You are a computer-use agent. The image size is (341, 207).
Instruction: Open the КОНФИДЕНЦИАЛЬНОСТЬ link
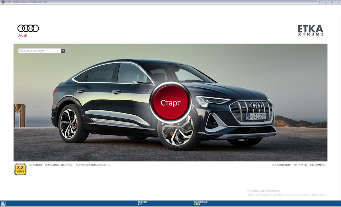point(93,165)
